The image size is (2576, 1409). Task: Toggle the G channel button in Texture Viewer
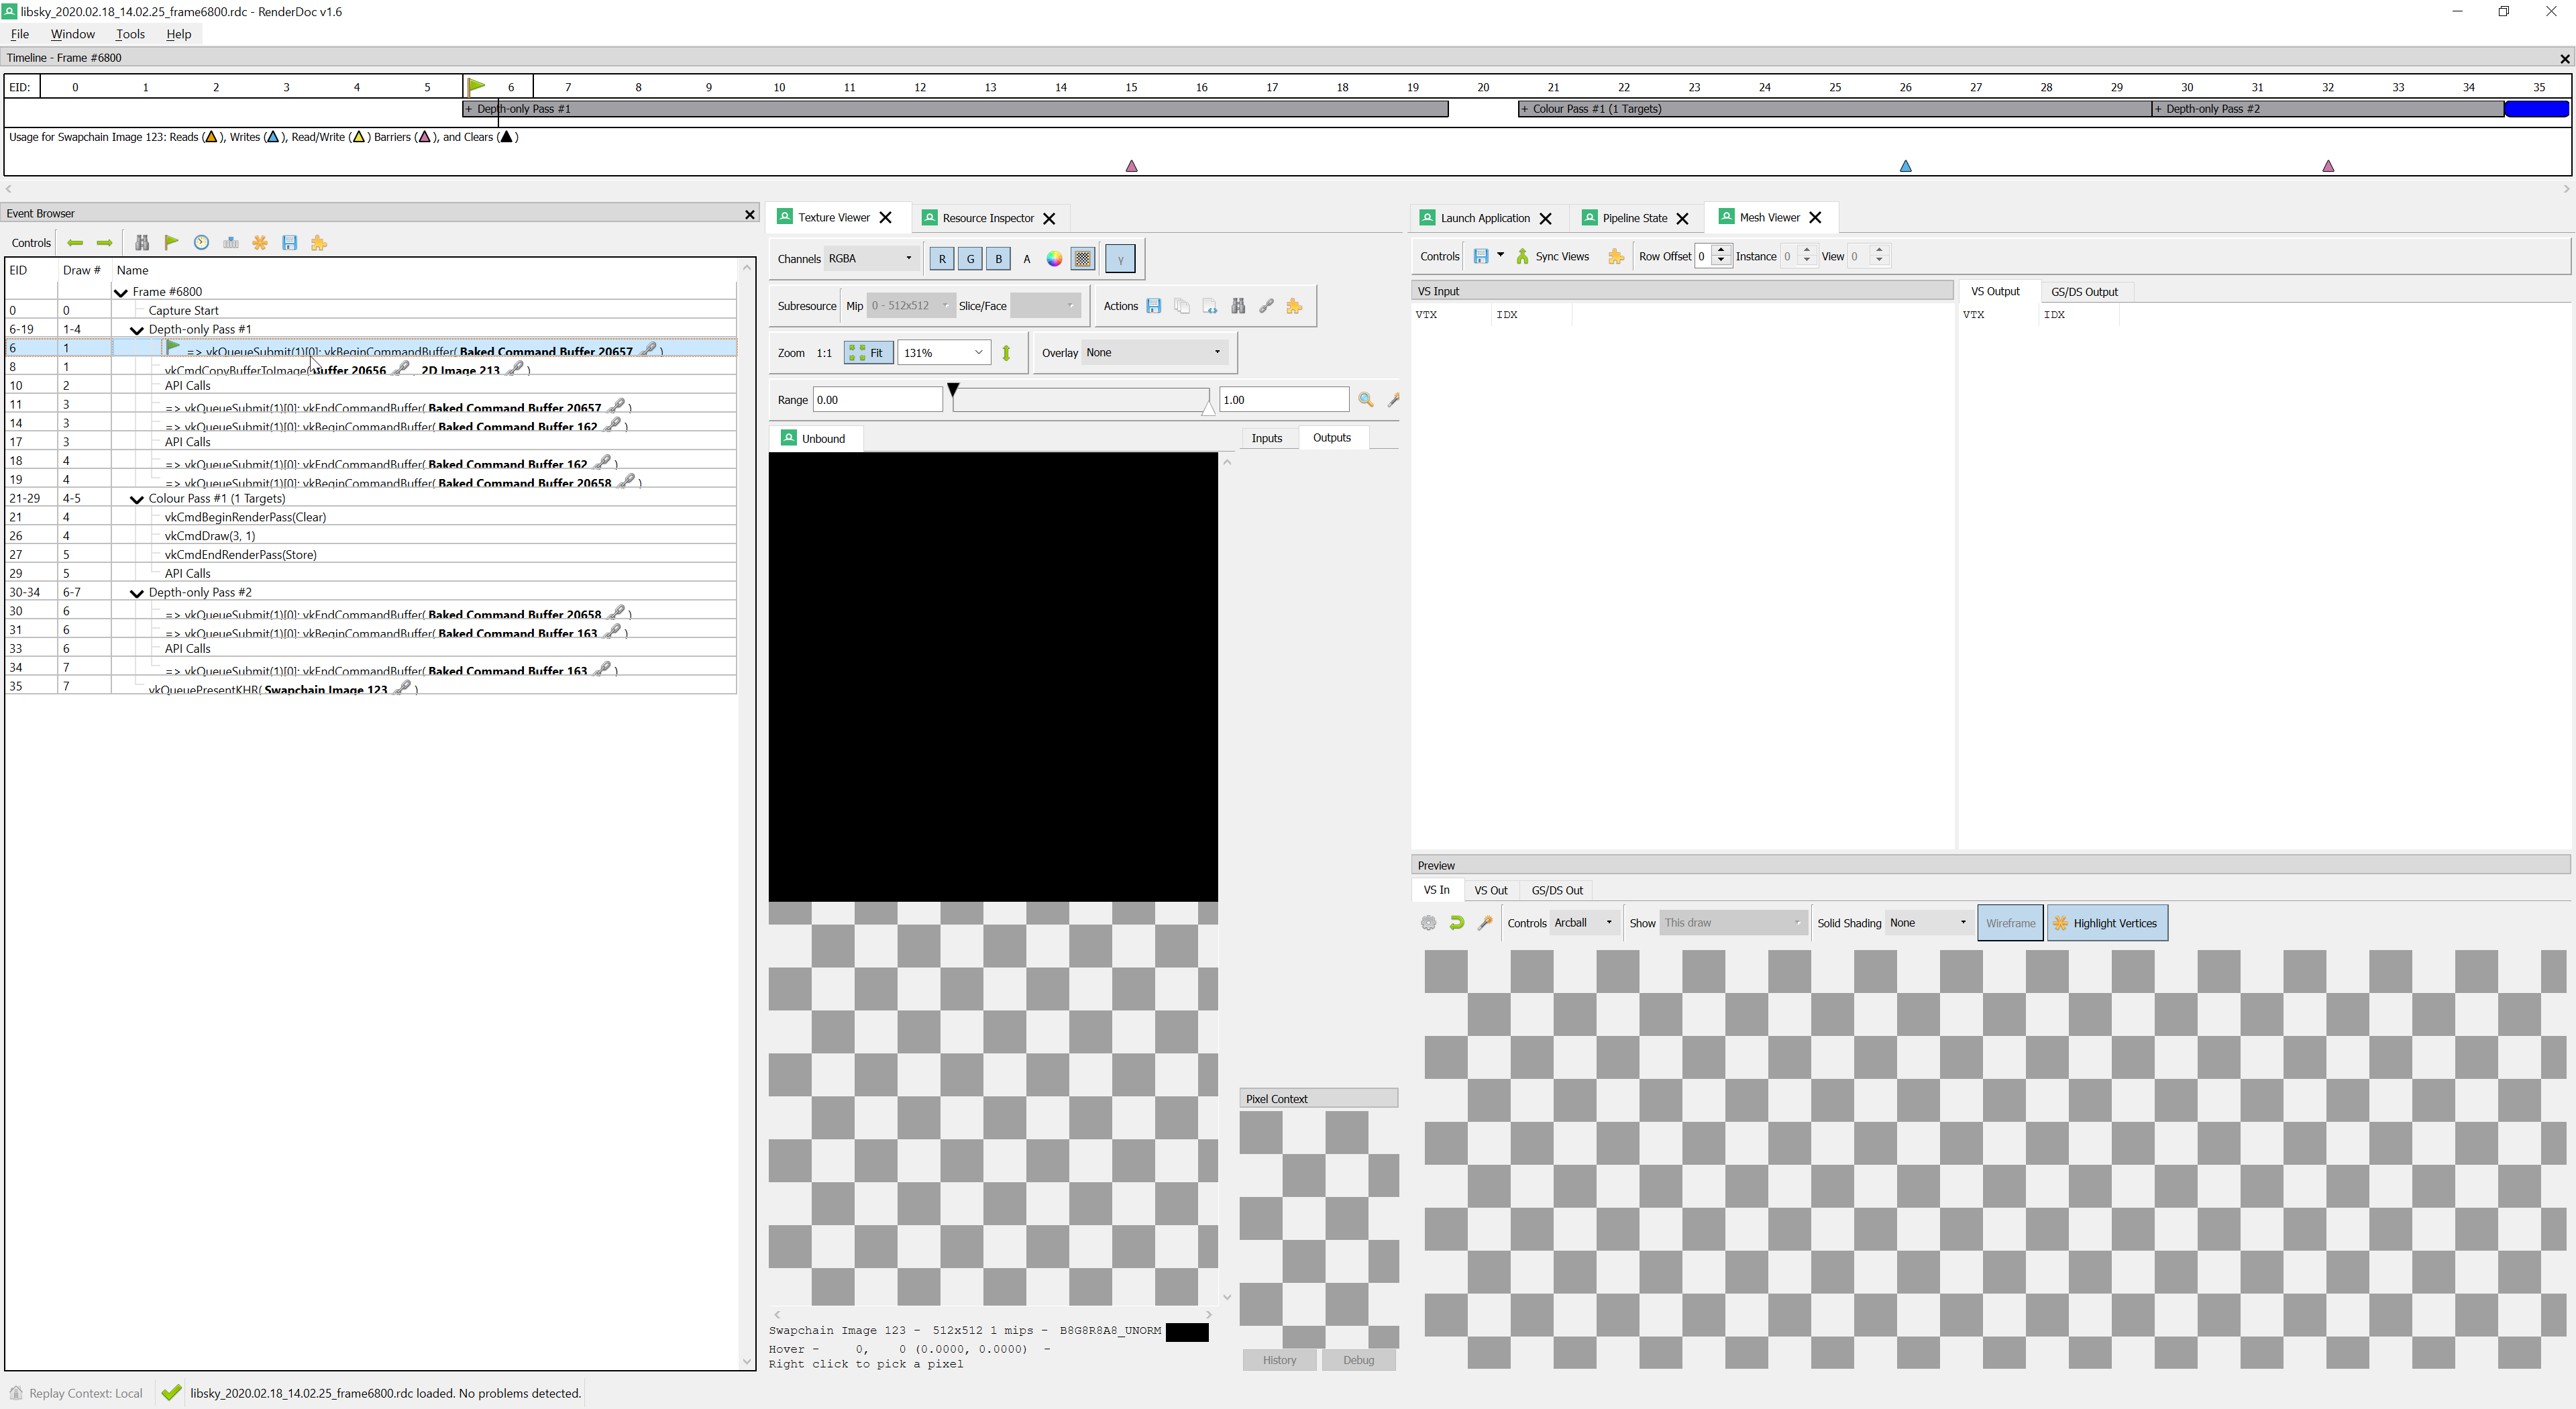point(969,258)
